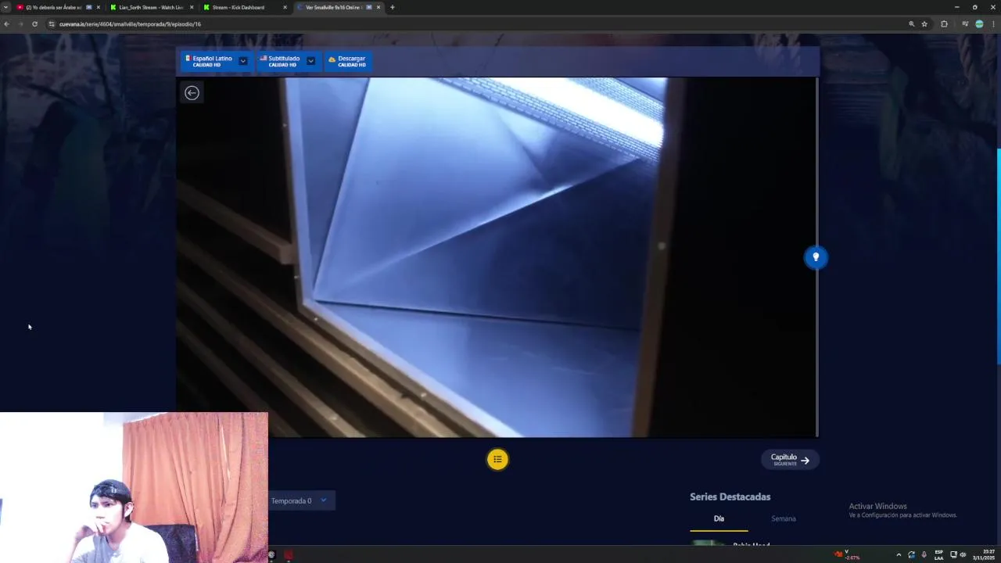Viewport: 1001px width, 563px height.
Task: Switch to Stream - Kick Dashboard tab
Action: click(x=244, y=8)
